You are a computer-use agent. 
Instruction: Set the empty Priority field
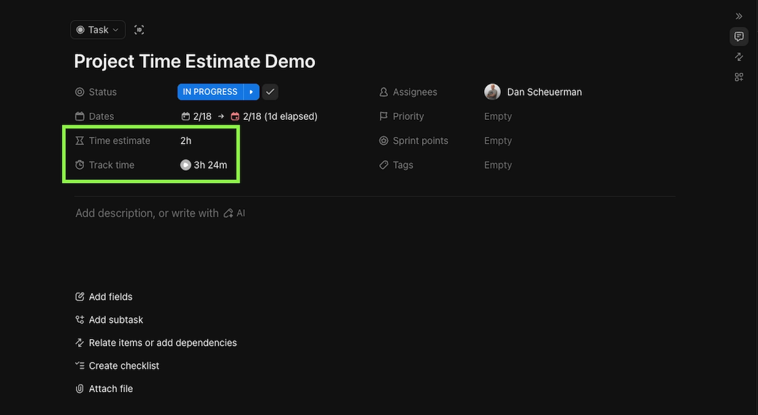(x=497, y=117)
